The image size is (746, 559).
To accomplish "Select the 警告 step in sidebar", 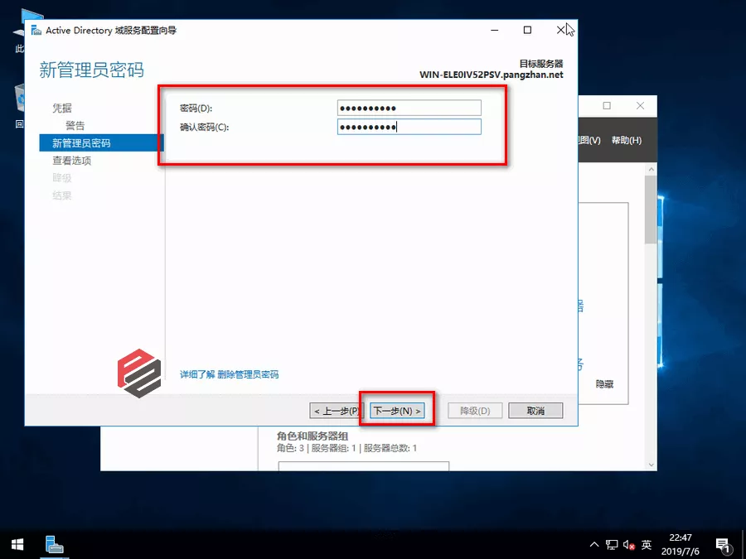I will 75,126.
